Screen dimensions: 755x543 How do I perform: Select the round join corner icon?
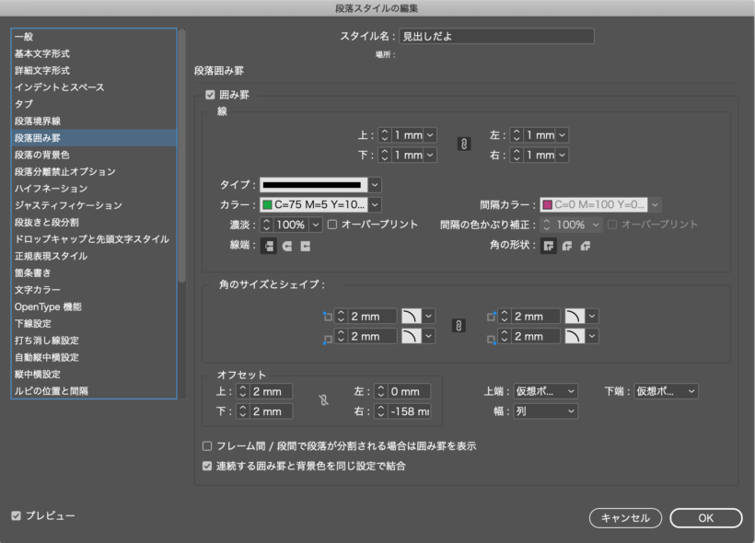[x=566, y=246]
